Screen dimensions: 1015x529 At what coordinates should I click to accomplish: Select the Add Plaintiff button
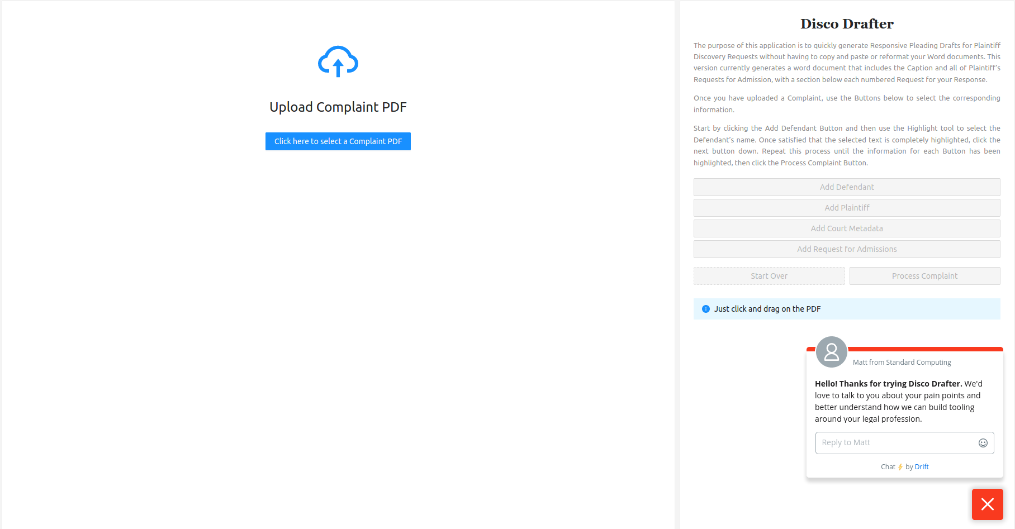(x=846, y=208)
